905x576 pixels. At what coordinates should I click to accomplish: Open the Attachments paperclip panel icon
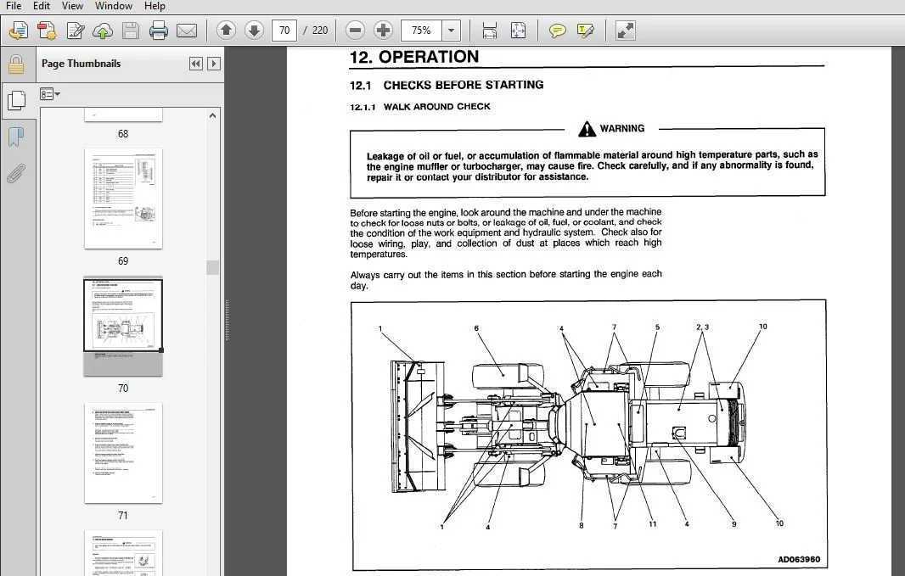pyautogui.click(x=16, y=173)
